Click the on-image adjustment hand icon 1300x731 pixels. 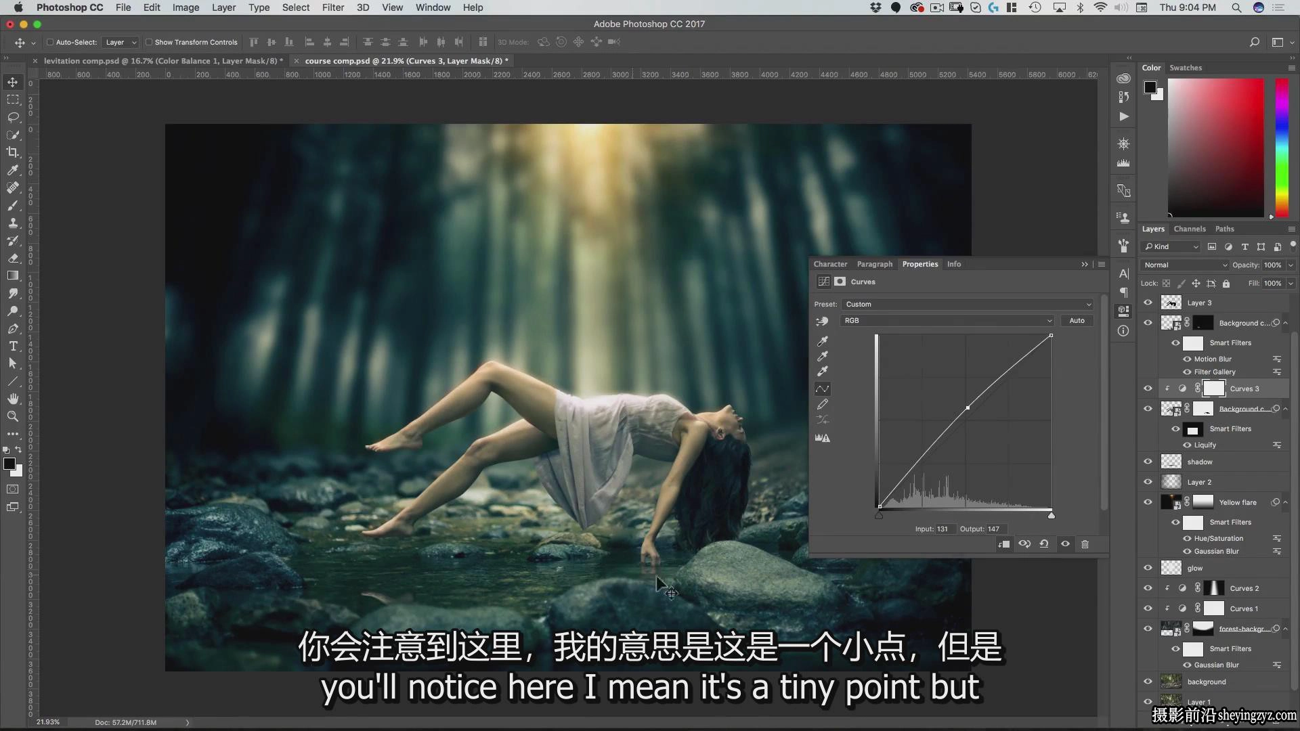tap(822, 322)
